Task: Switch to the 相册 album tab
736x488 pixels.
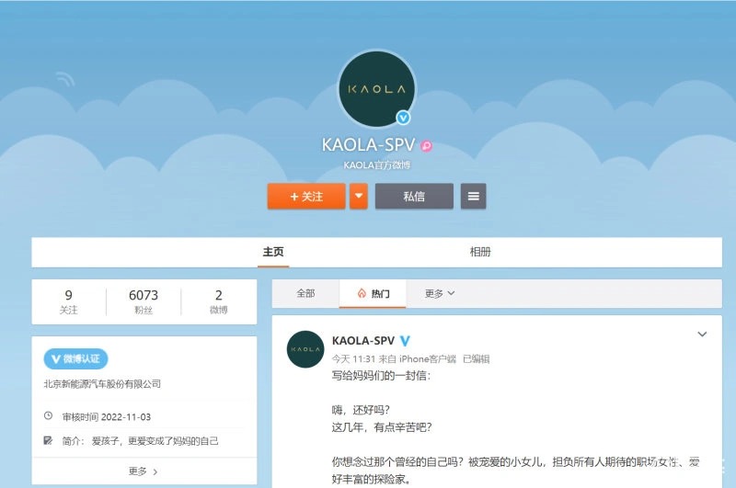Action: coord(480,252)
